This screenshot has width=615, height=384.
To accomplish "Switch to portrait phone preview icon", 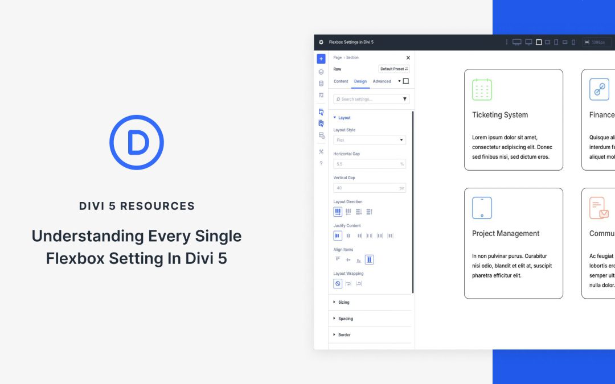I will pyautogui.click(x=573, y=42).
